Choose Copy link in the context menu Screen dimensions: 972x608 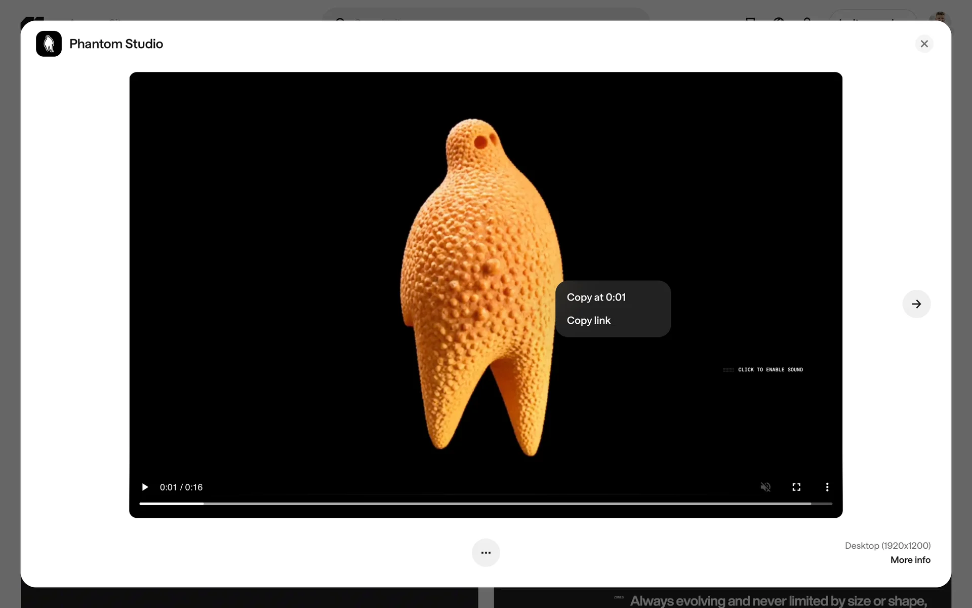pos(588,321)
